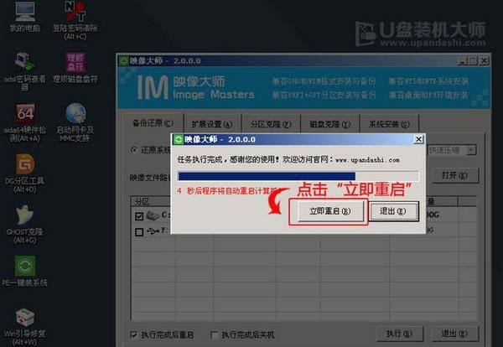Click 退出 (E) button in dialog
The height and width of the screenshot is (347, 503).
(x=393, y=211)
